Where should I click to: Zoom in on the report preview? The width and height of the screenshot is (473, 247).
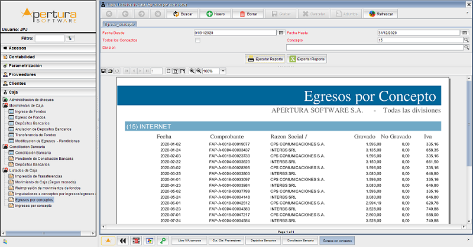coord(192,71)
